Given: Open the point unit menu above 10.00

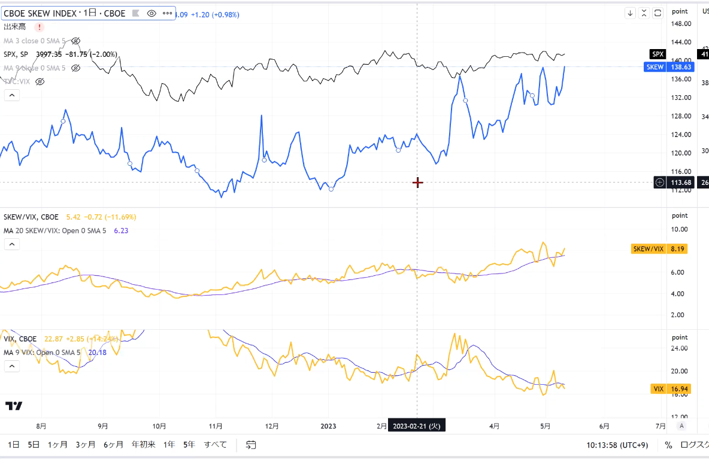Looking at the screenshot, I should coord(680,215).
